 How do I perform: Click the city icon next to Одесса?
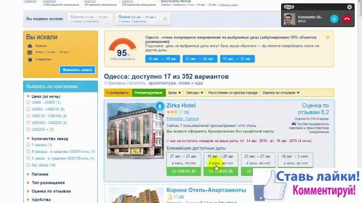(x=30, y=46)
